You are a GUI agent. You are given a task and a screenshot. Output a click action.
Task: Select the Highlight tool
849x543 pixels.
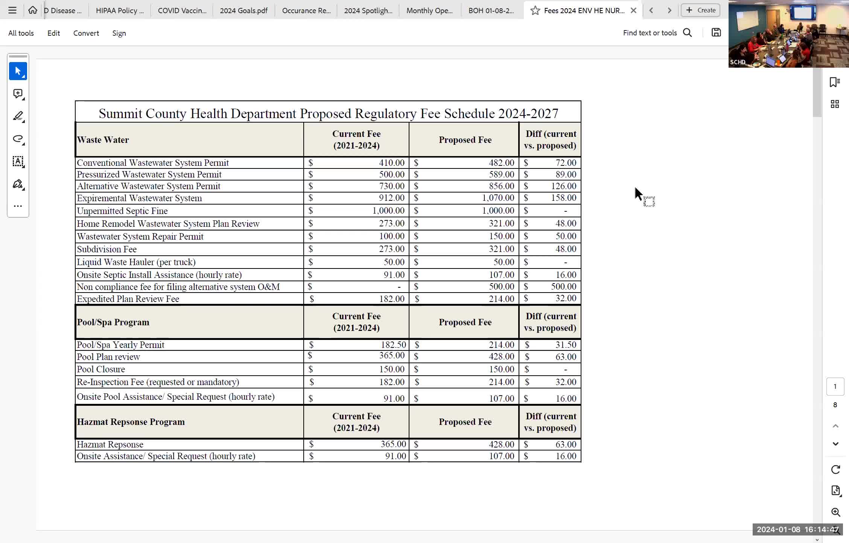tap(18, 116)
